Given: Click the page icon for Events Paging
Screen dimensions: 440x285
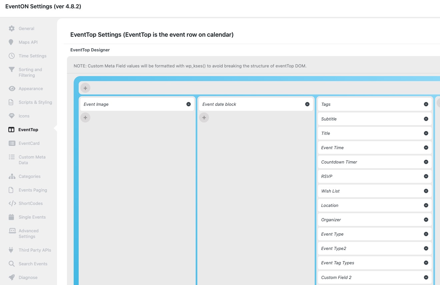Looking at the screenshot, I should (x=11, y=190).
